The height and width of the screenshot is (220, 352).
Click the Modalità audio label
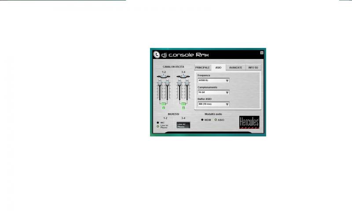coord(213,114)
